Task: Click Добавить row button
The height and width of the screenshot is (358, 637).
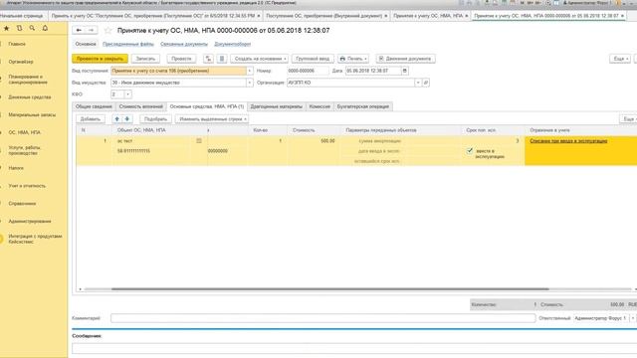Action: (x=91, y=119)
